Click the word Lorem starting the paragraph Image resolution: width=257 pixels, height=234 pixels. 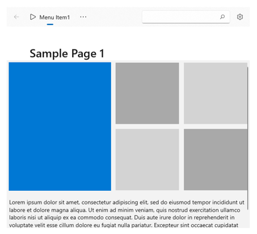pos(17,202)
